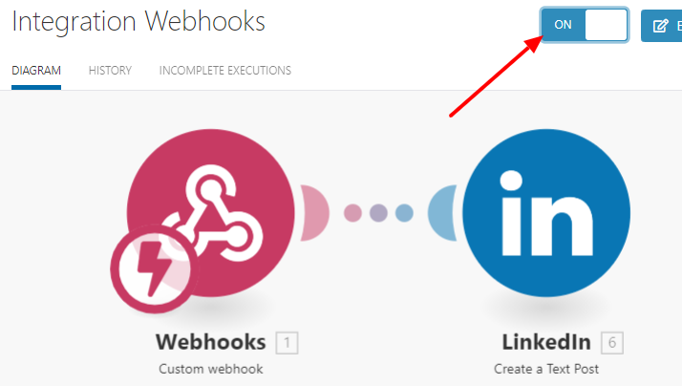Click the edit pencil icon button
The height and width of the screenshot is (386, 682).
661,26
